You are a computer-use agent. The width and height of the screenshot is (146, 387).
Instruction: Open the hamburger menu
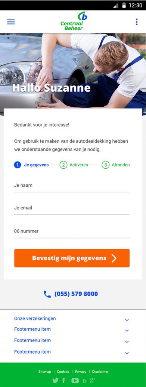pos(11,22)
